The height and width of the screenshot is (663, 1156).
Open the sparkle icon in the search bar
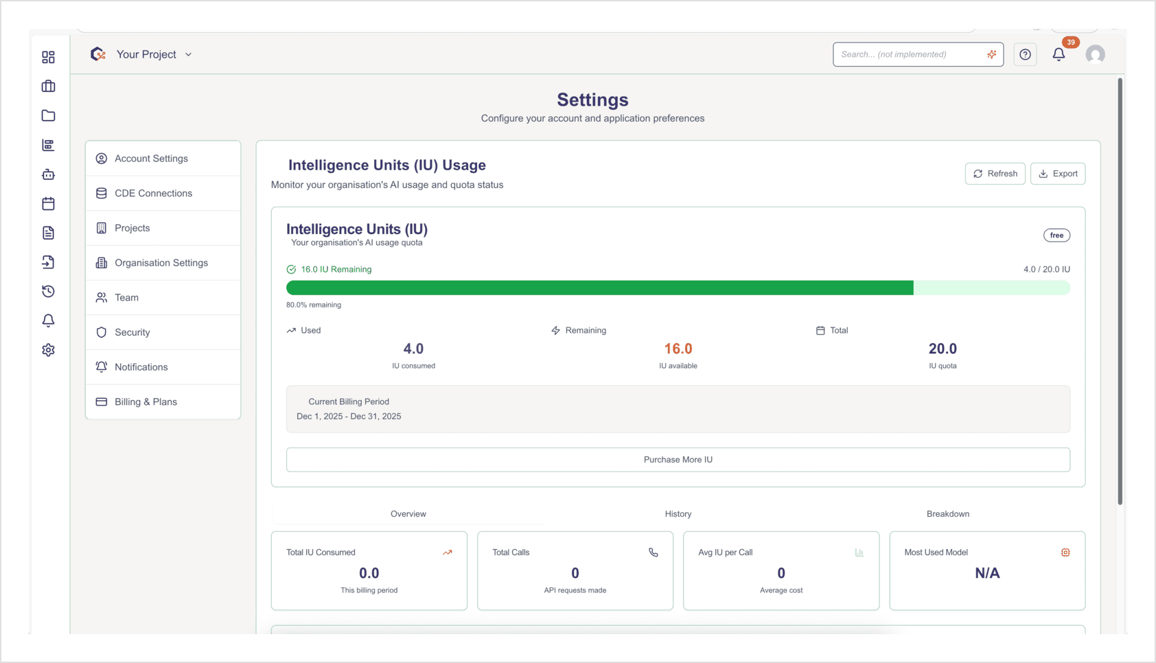[991, 54]
